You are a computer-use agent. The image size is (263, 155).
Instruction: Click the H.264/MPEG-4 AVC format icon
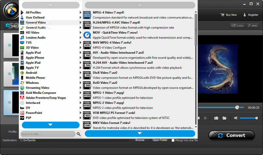(87, 25)
